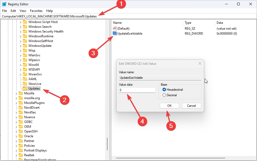The image size is (257, 161).
Task: Open the Help menu
Action: (x=49, y=11)
